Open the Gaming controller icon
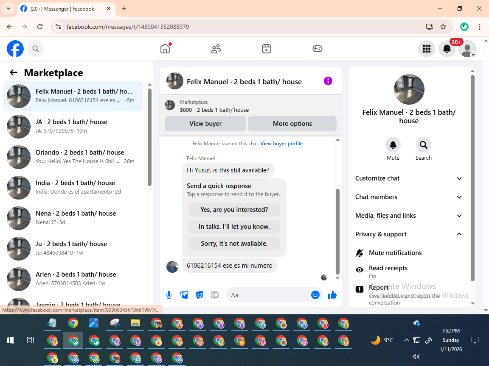Viewport: 489px width, 366px height. coord(317,49)
